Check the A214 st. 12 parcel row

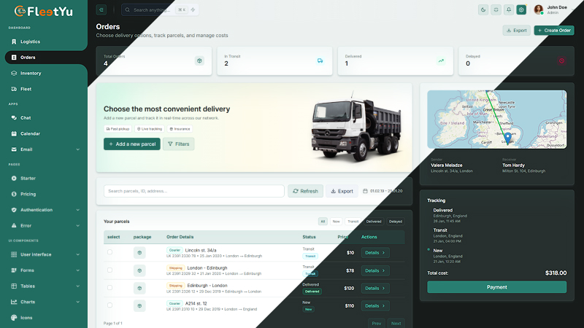tap(110, 305)
